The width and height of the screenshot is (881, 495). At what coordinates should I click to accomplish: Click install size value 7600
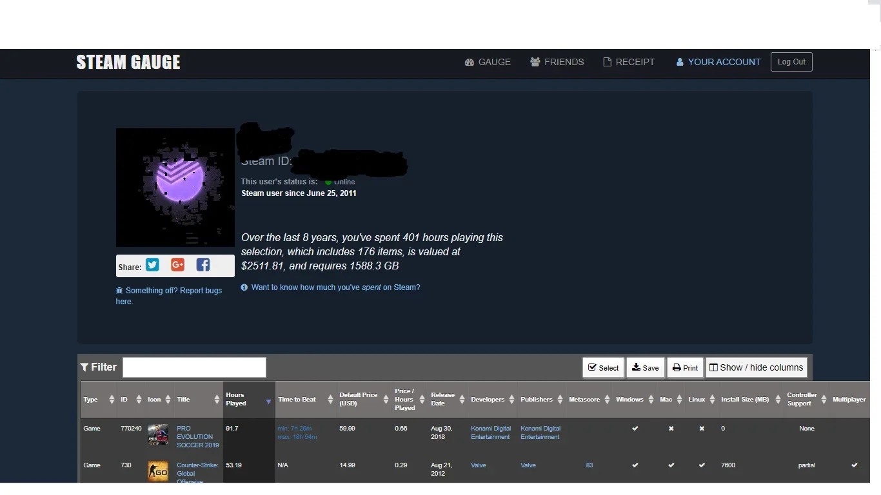pyautogui.click(x=728, y=465)
